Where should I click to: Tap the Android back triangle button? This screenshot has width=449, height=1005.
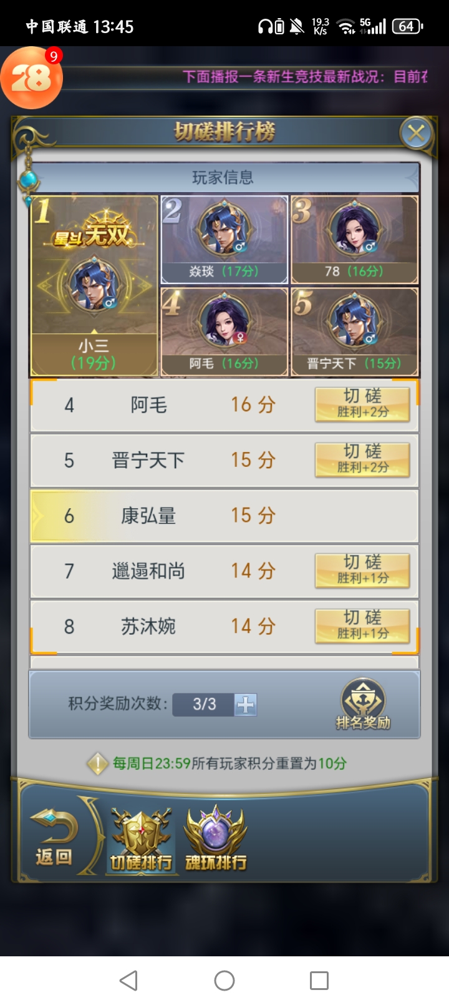click(x=129, y=981)
